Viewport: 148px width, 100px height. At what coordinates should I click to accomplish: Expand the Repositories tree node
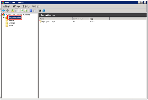point(4,18)
